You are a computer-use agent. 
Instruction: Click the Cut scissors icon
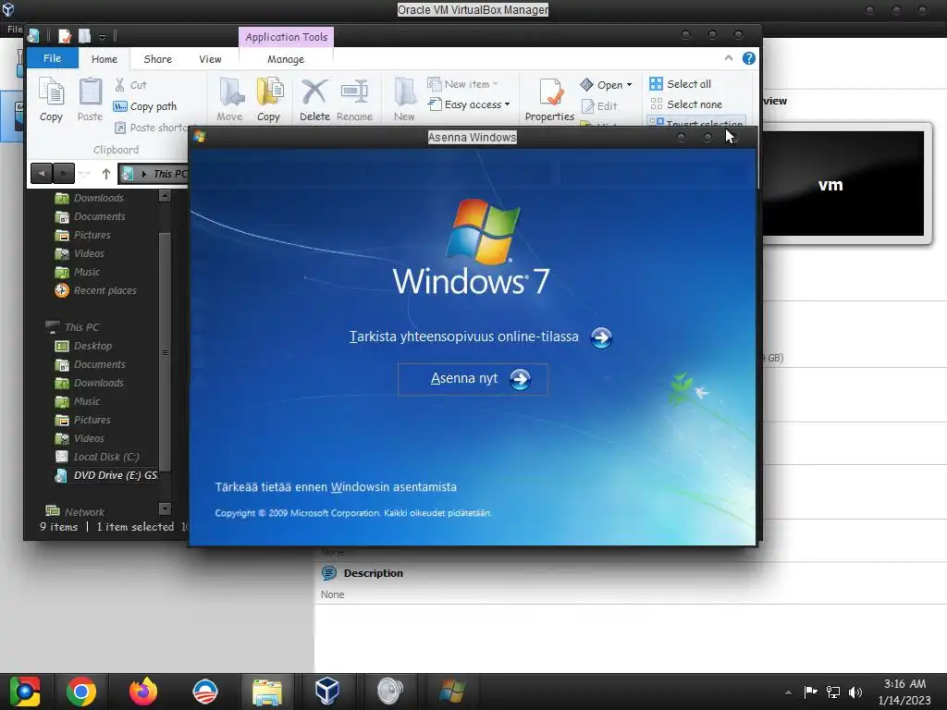coord(119,84)
